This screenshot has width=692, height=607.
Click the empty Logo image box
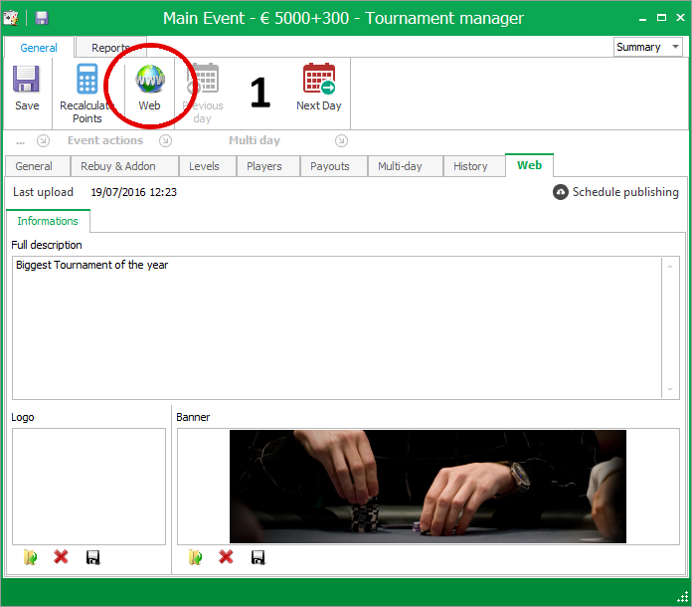click(88, 487)
